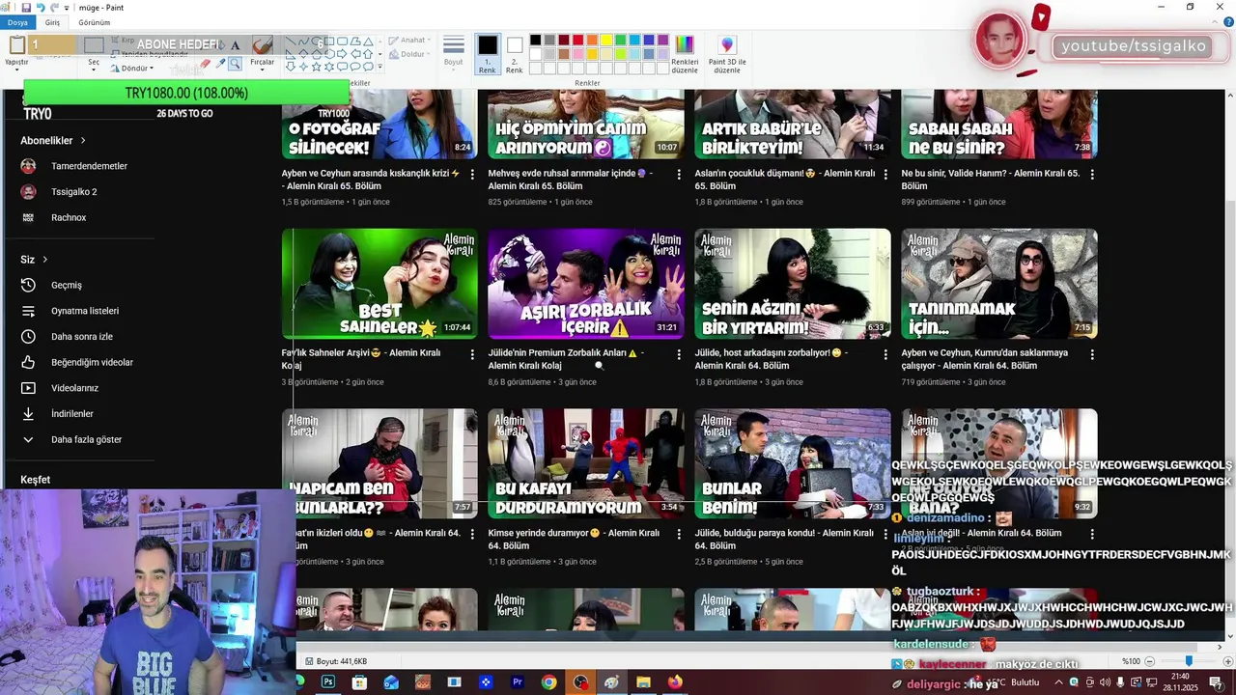
Task: Open options menu for Kimse yerinde duramıyor video
Action: [679, 534]
